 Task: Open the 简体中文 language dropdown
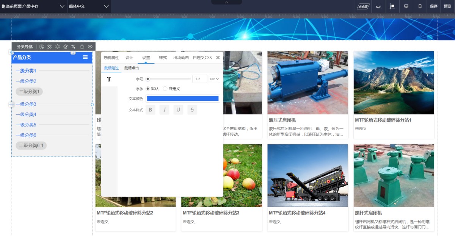[x=89, y=6]
